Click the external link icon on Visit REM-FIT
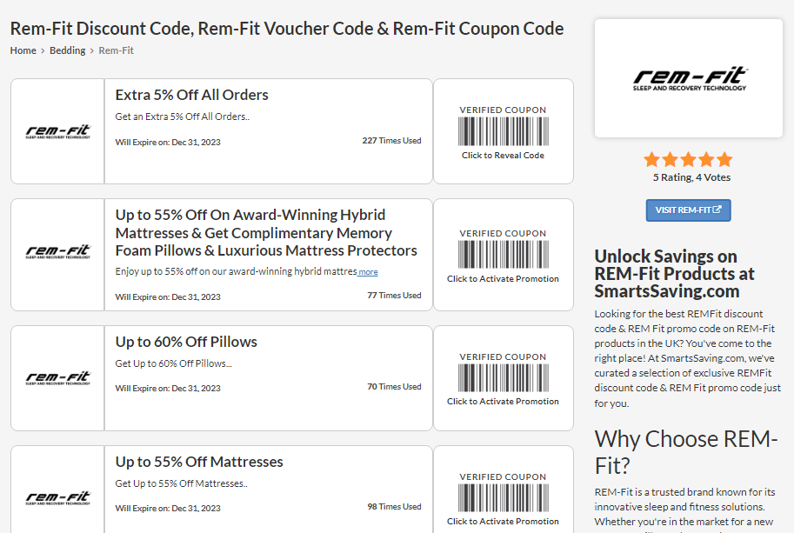The width and height of the screenshot is (794, 533). (x=717, y=210)
